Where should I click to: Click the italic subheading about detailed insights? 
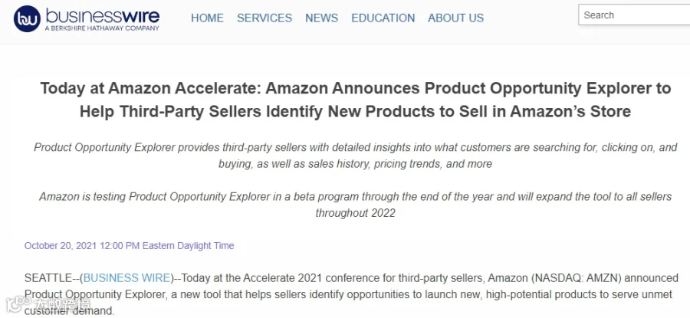[x=356, y=156]
